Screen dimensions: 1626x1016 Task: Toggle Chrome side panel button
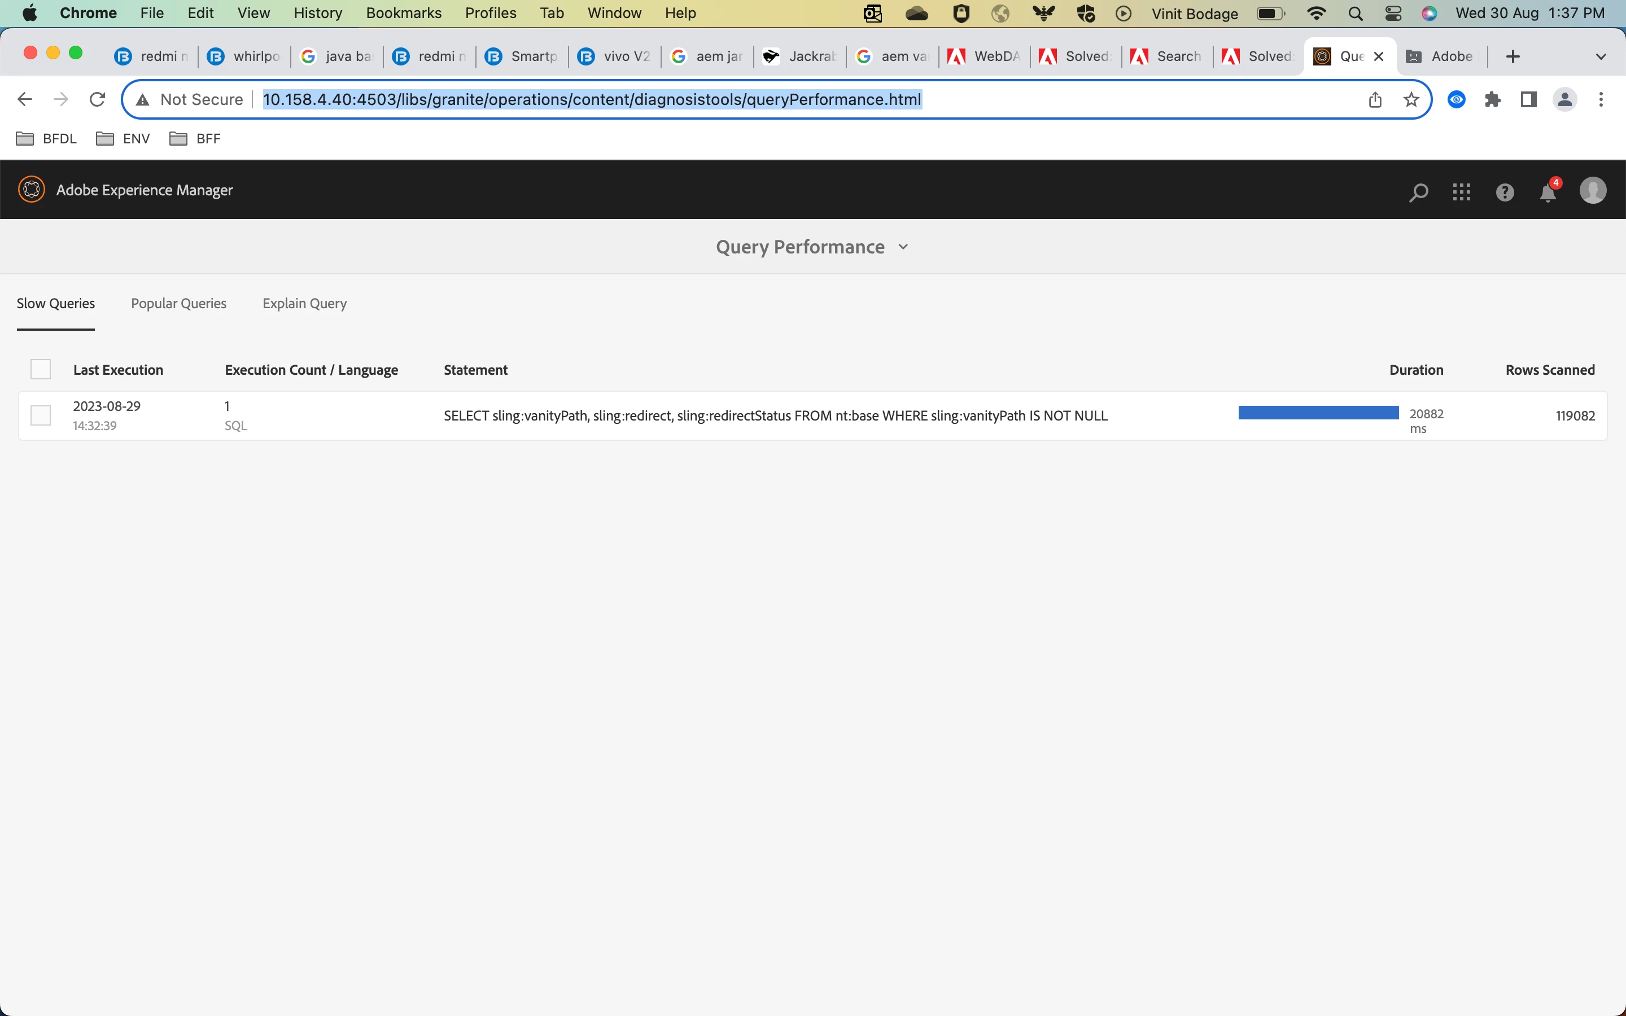tap(1528, 99)
